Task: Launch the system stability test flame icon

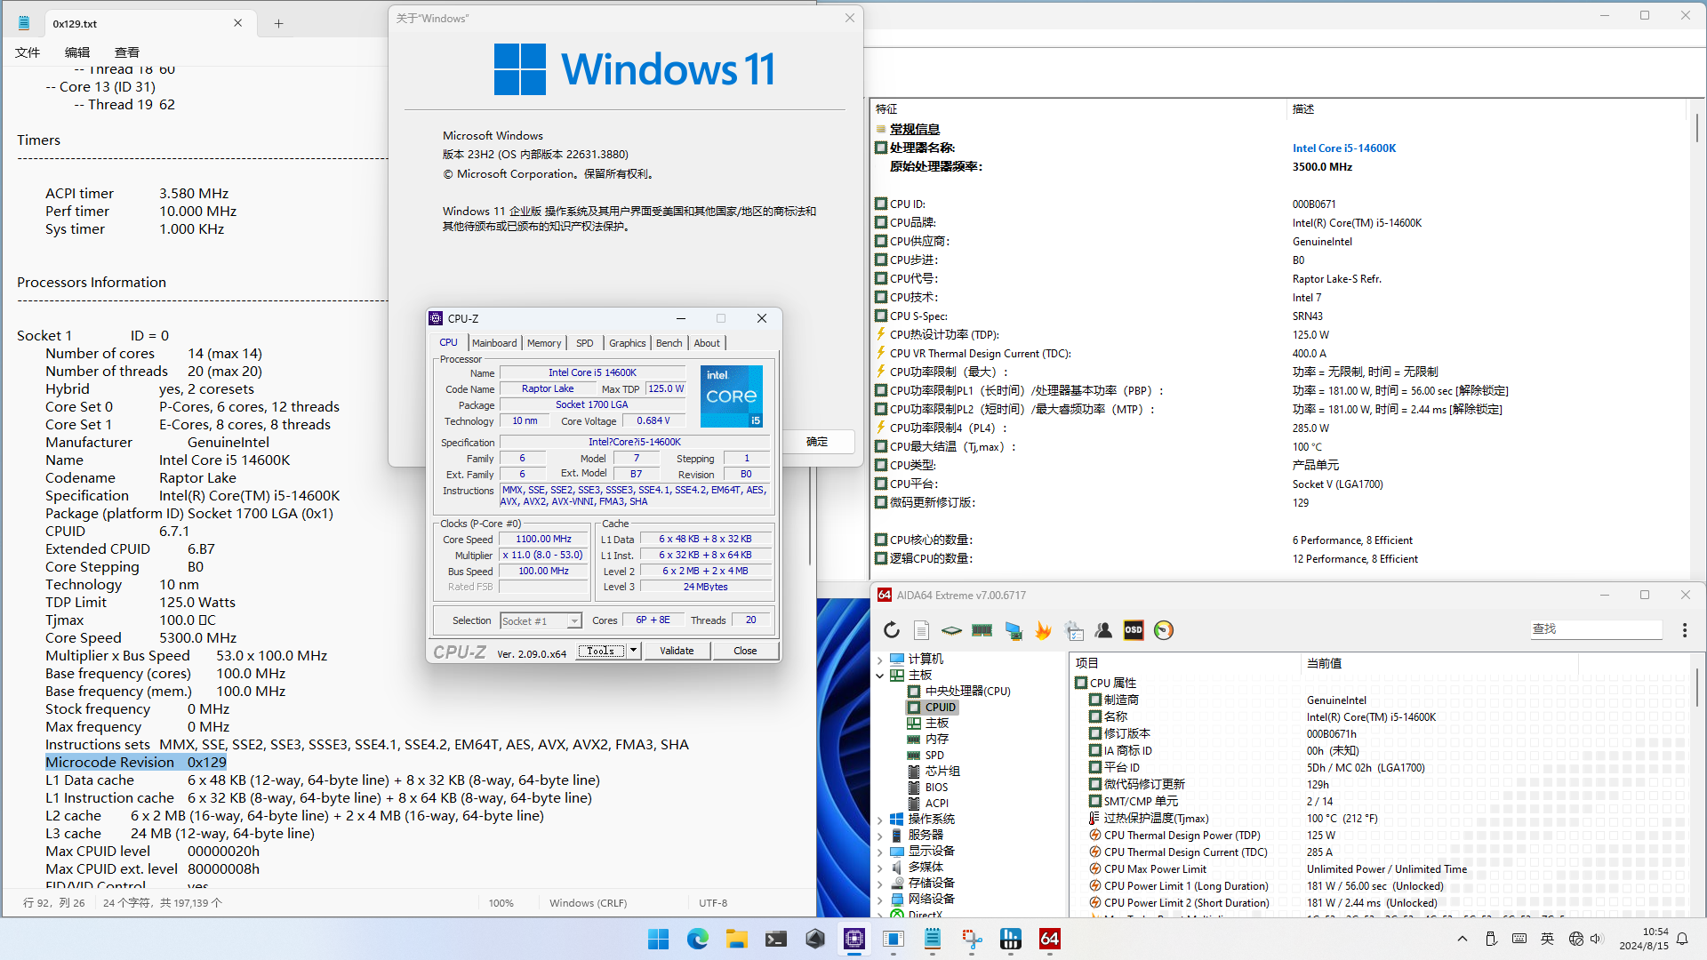Action: [1043, 629]
